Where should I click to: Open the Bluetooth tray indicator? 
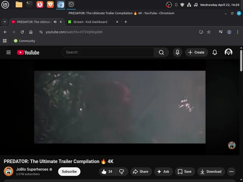[x=176, y=5]
